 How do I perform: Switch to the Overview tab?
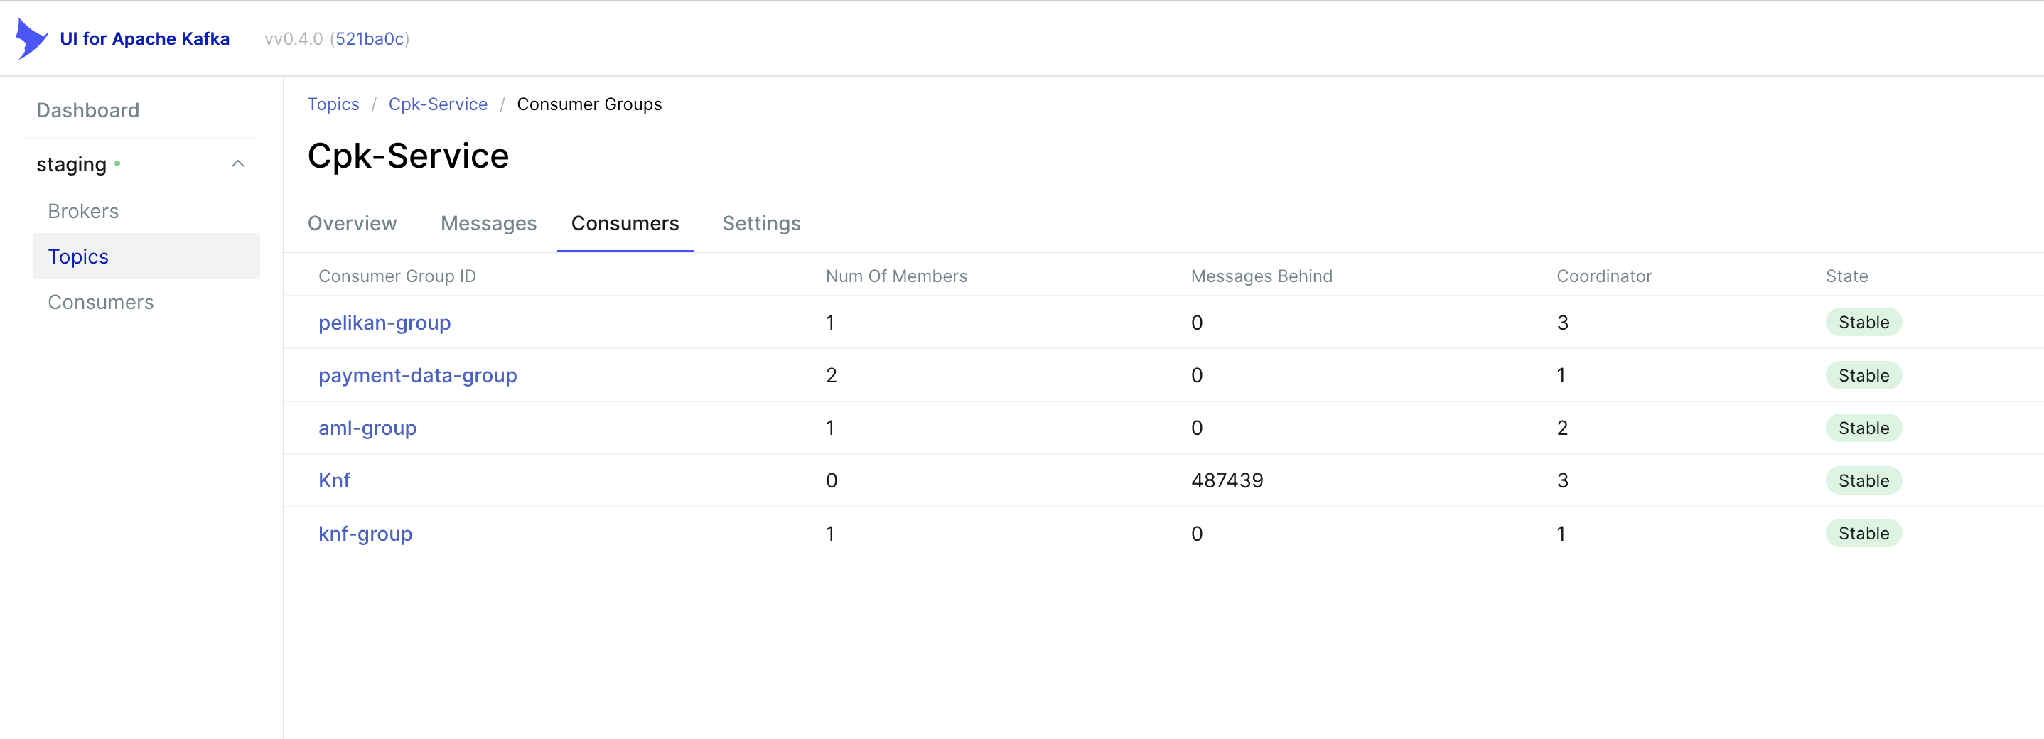[352, 224]
